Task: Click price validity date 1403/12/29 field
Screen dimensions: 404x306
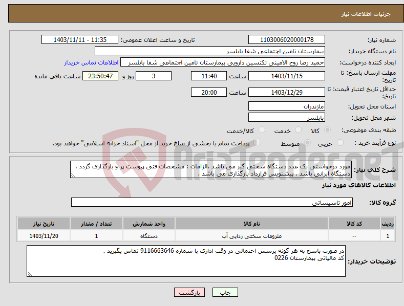Action: pos(287,92)
